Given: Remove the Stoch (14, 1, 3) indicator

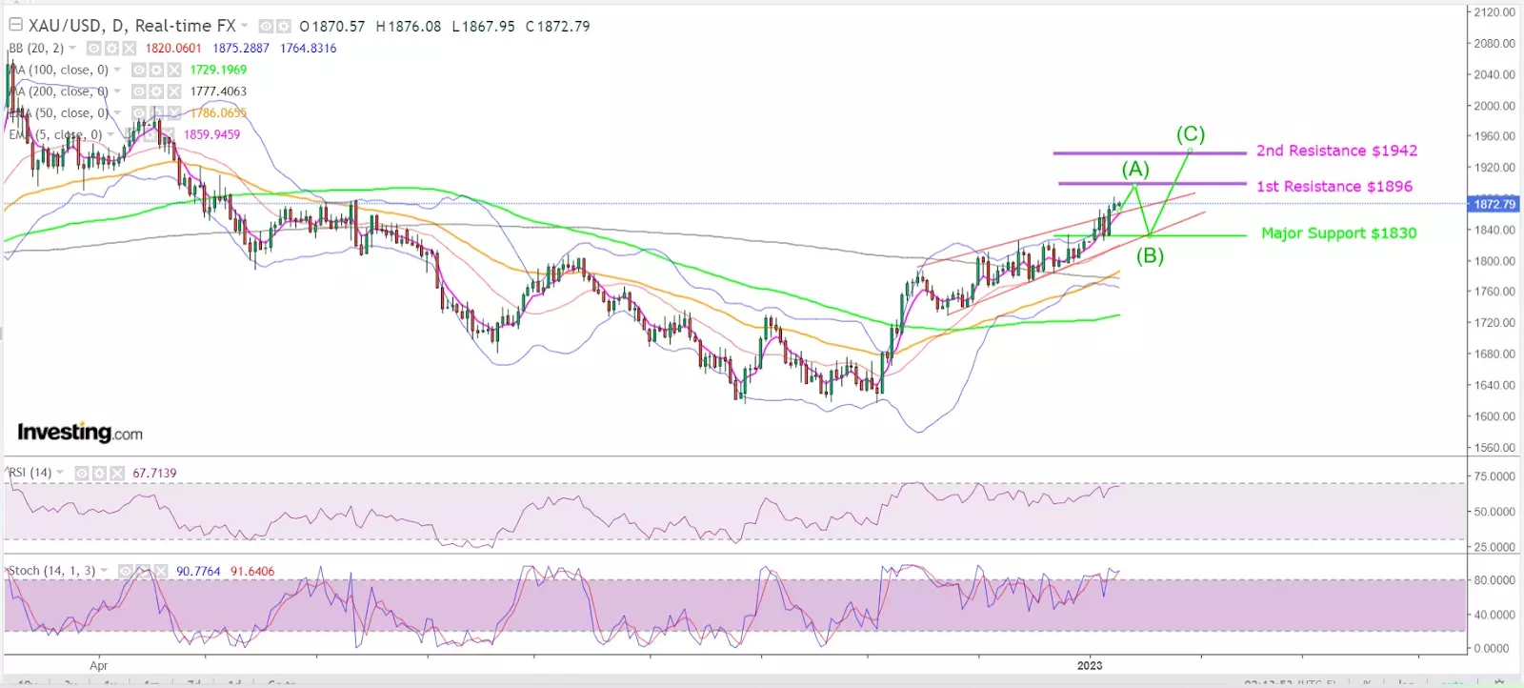Looking at the screenshot, I should [x=160, y=571].
